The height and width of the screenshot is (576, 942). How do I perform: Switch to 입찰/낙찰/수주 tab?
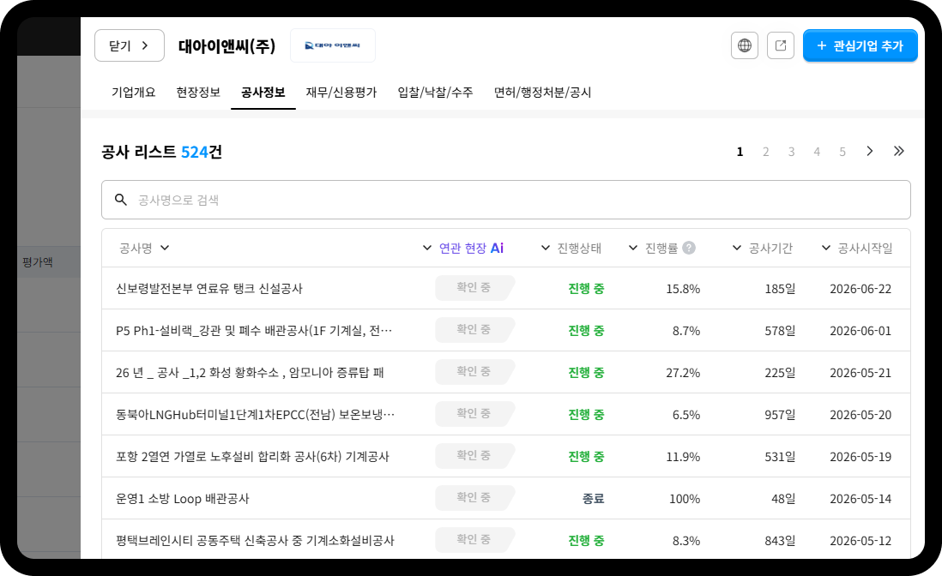435,93
